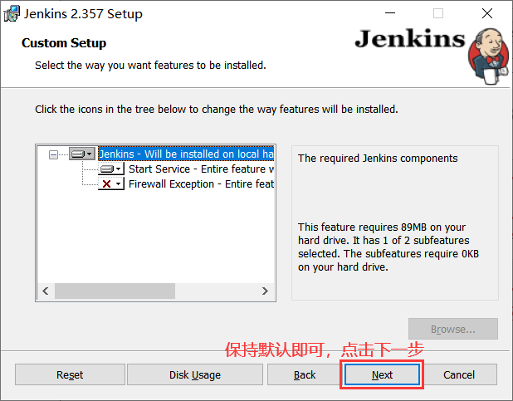Click the Jenkins butler logo
The height and width of the screenshot is (401, 513).
click(488, 56)
